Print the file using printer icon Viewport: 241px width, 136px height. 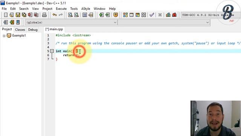pyautogui.click(x=44, y=15)
